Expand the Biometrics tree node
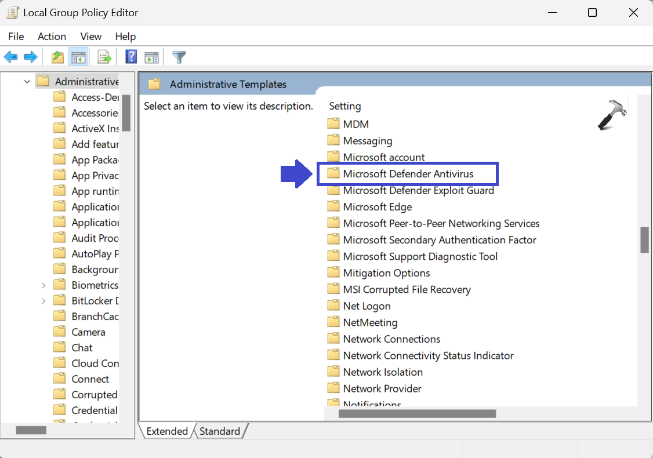The image size is (653, 458). [x=43, y=285]
